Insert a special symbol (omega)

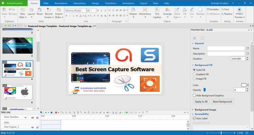tap(98, 16)
